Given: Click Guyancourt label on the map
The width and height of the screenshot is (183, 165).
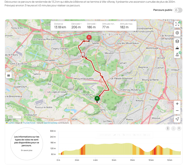Looking at the screenshot, I should (x=20, y=87).
